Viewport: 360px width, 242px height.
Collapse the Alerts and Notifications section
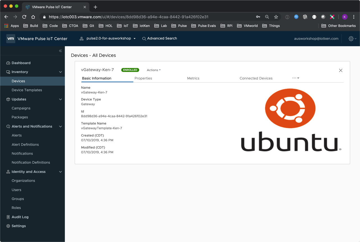pyautogui.click(x=60, y=126)
